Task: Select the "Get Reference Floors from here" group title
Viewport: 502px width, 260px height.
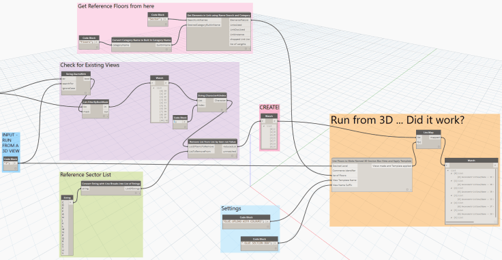Action: 116,6
